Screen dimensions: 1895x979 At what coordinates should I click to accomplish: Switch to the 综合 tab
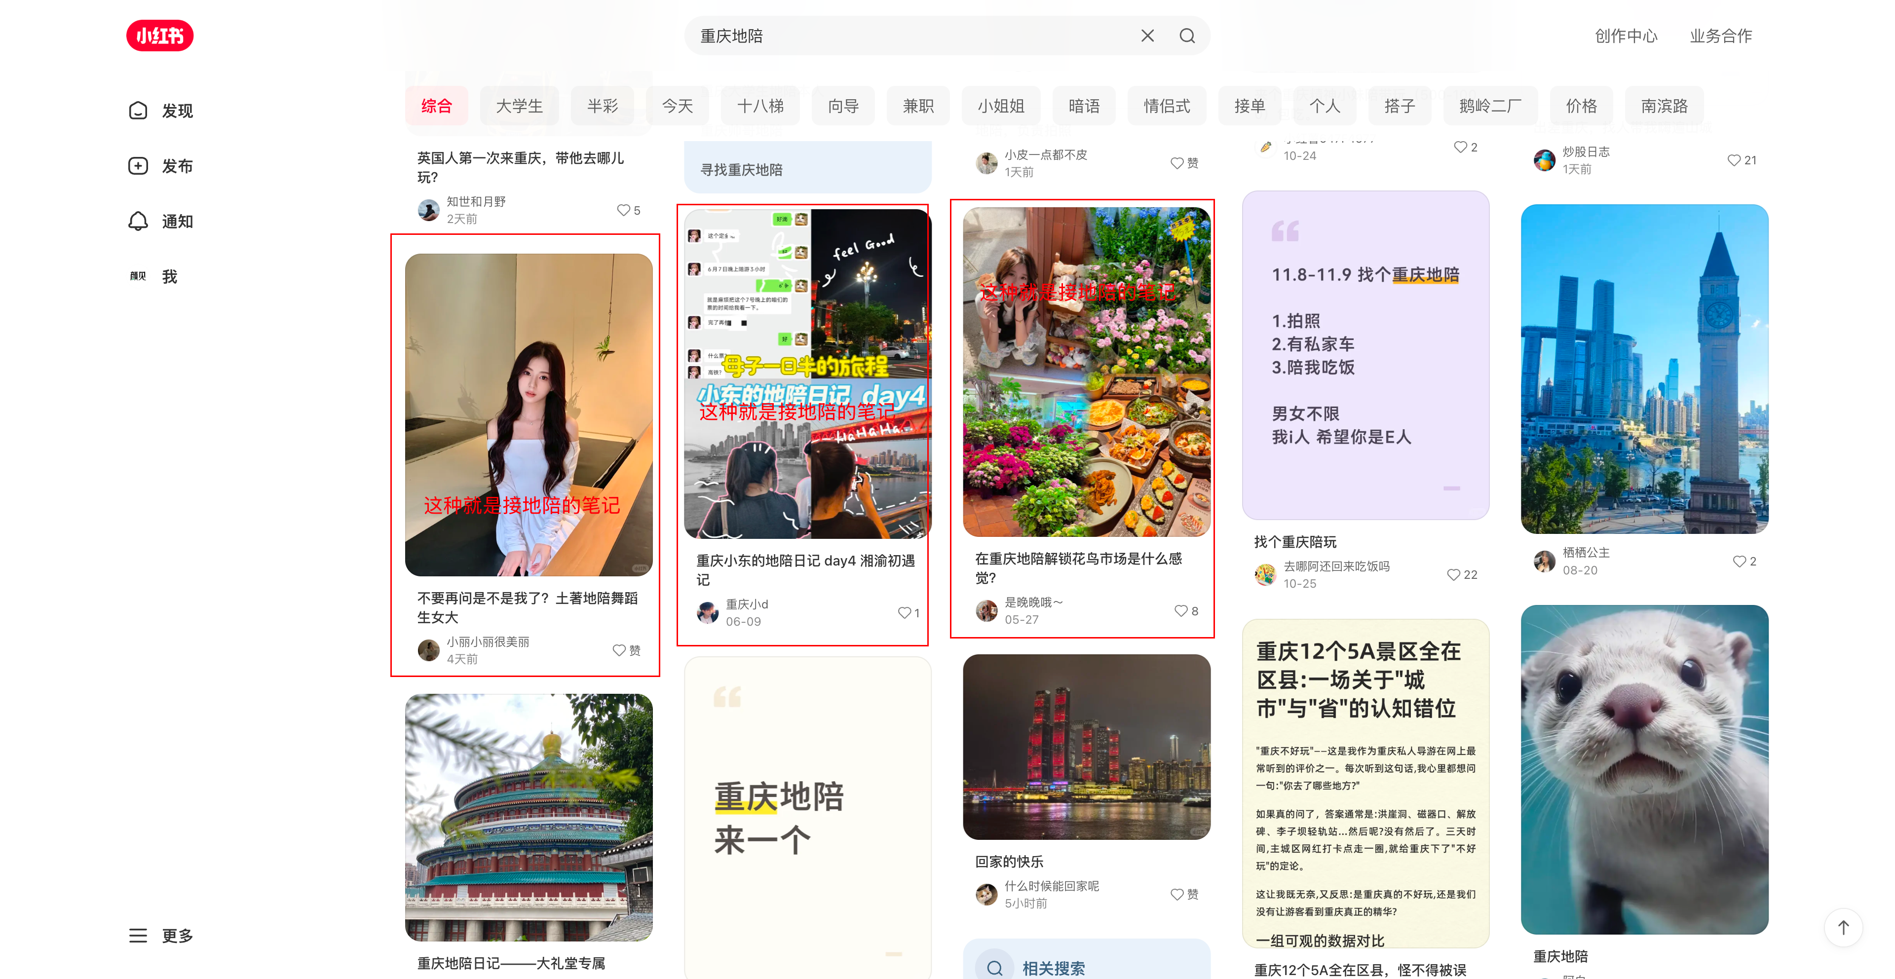436,106
